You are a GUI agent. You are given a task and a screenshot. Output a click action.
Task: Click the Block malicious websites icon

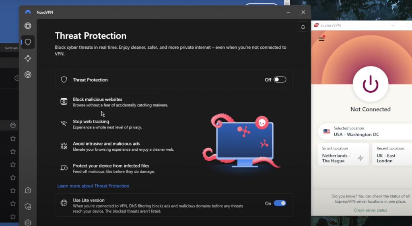coord(64,102)
